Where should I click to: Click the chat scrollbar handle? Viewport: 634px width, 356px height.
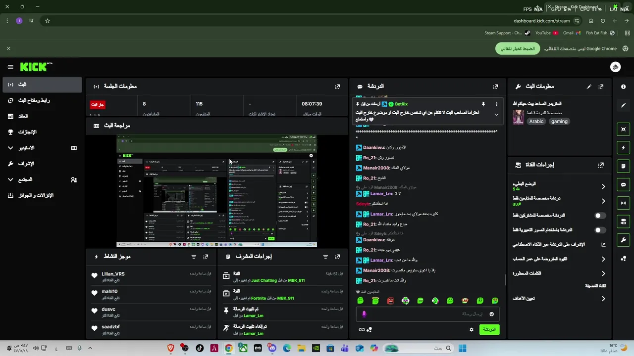pos(505,280)
